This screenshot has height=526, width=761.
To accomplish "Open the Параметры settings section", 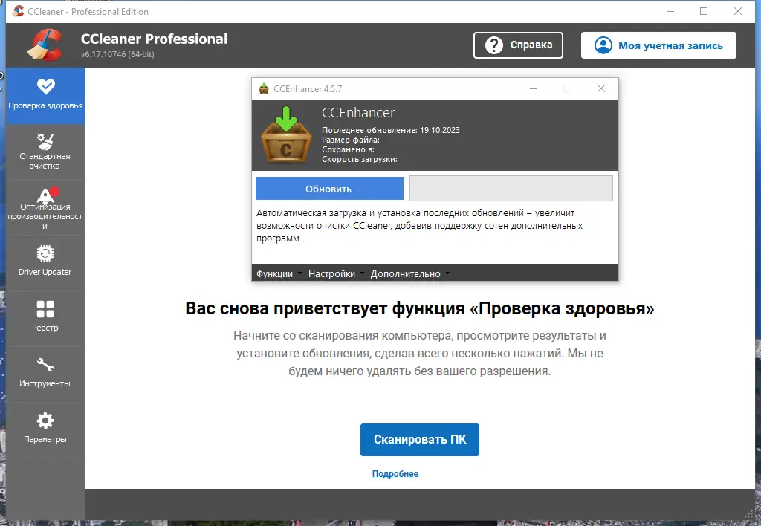I will click(x=45, y=429).
